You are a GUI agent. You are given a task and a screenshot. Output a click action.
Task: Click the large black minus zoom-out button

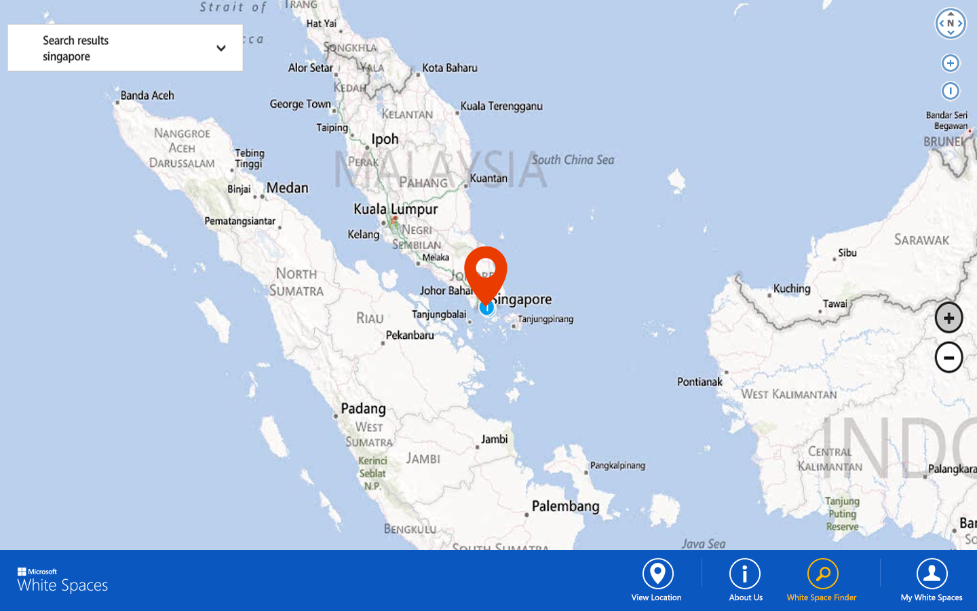(949, 357)
